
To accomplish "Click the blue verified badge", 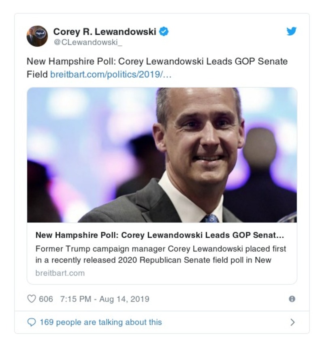I will click(164, 31).
